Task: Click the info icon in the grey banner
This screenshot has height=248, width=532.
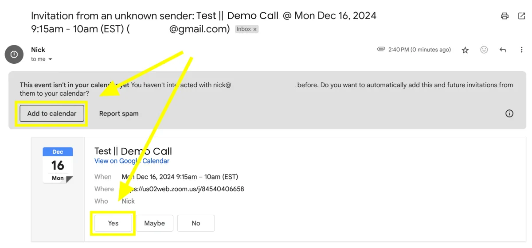Action: tap(509, 113)
